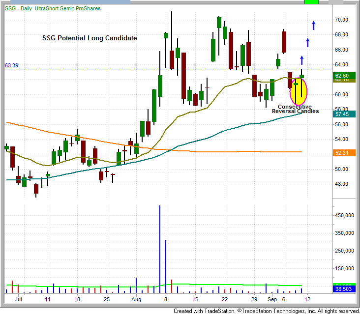Click the 60.00 price axis label
The width and height of the screenshot is (360, 314).
tap(341, 94)
